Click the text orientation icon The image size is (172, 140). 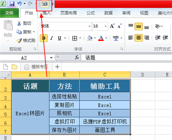[158, 27]
